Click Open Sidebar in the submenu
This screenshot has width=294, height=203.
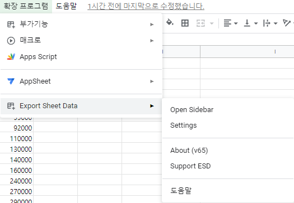coord(228,110)
